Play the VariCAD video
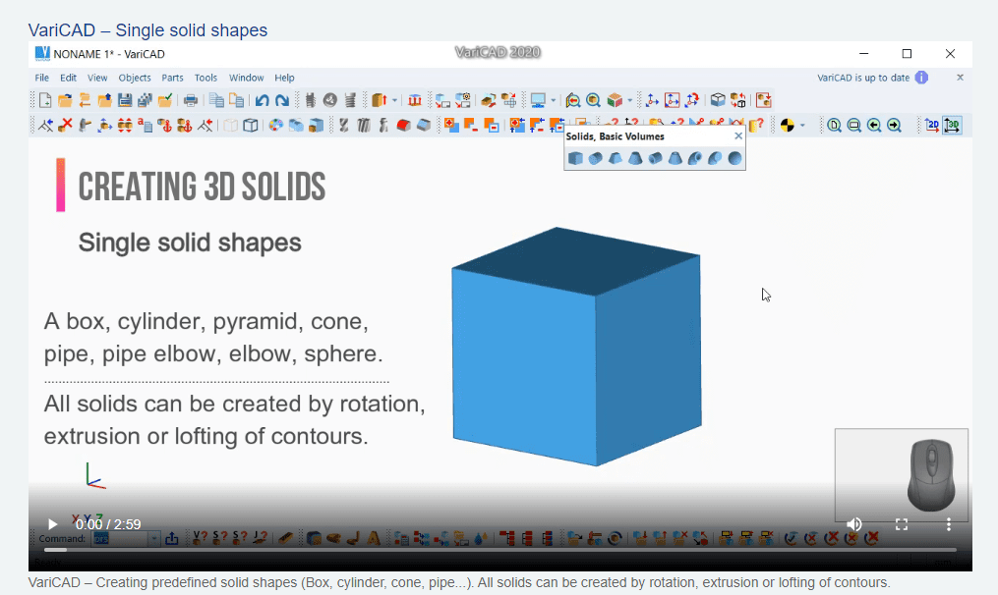The image size is (998, 595). tap(53, 524)
